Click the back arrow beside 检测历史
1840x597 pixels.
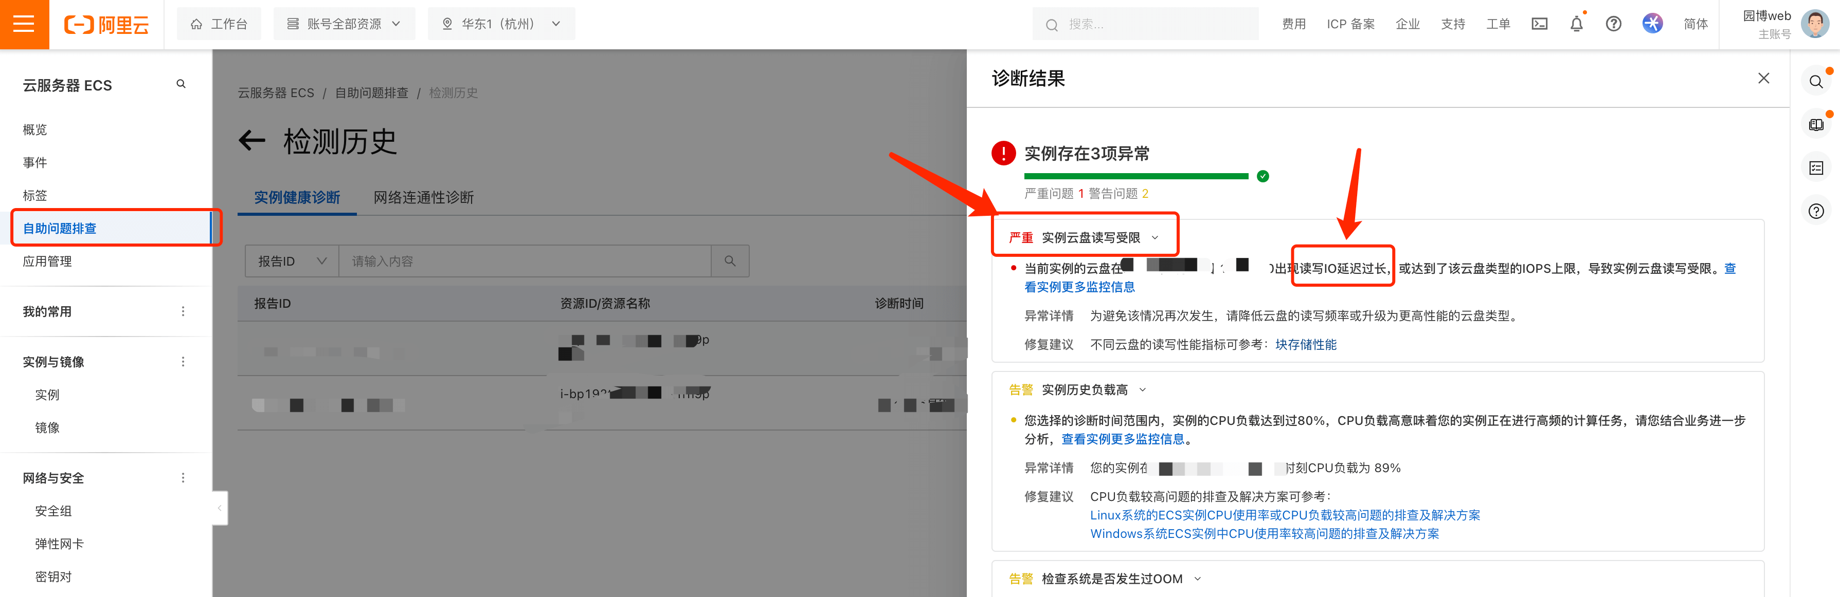pos(251,140)
